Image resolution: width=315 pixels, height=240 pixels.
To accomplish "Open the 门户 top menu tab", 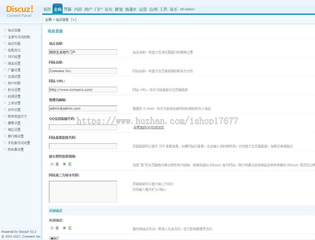I will pyautogui.click(x=98, y=9).
